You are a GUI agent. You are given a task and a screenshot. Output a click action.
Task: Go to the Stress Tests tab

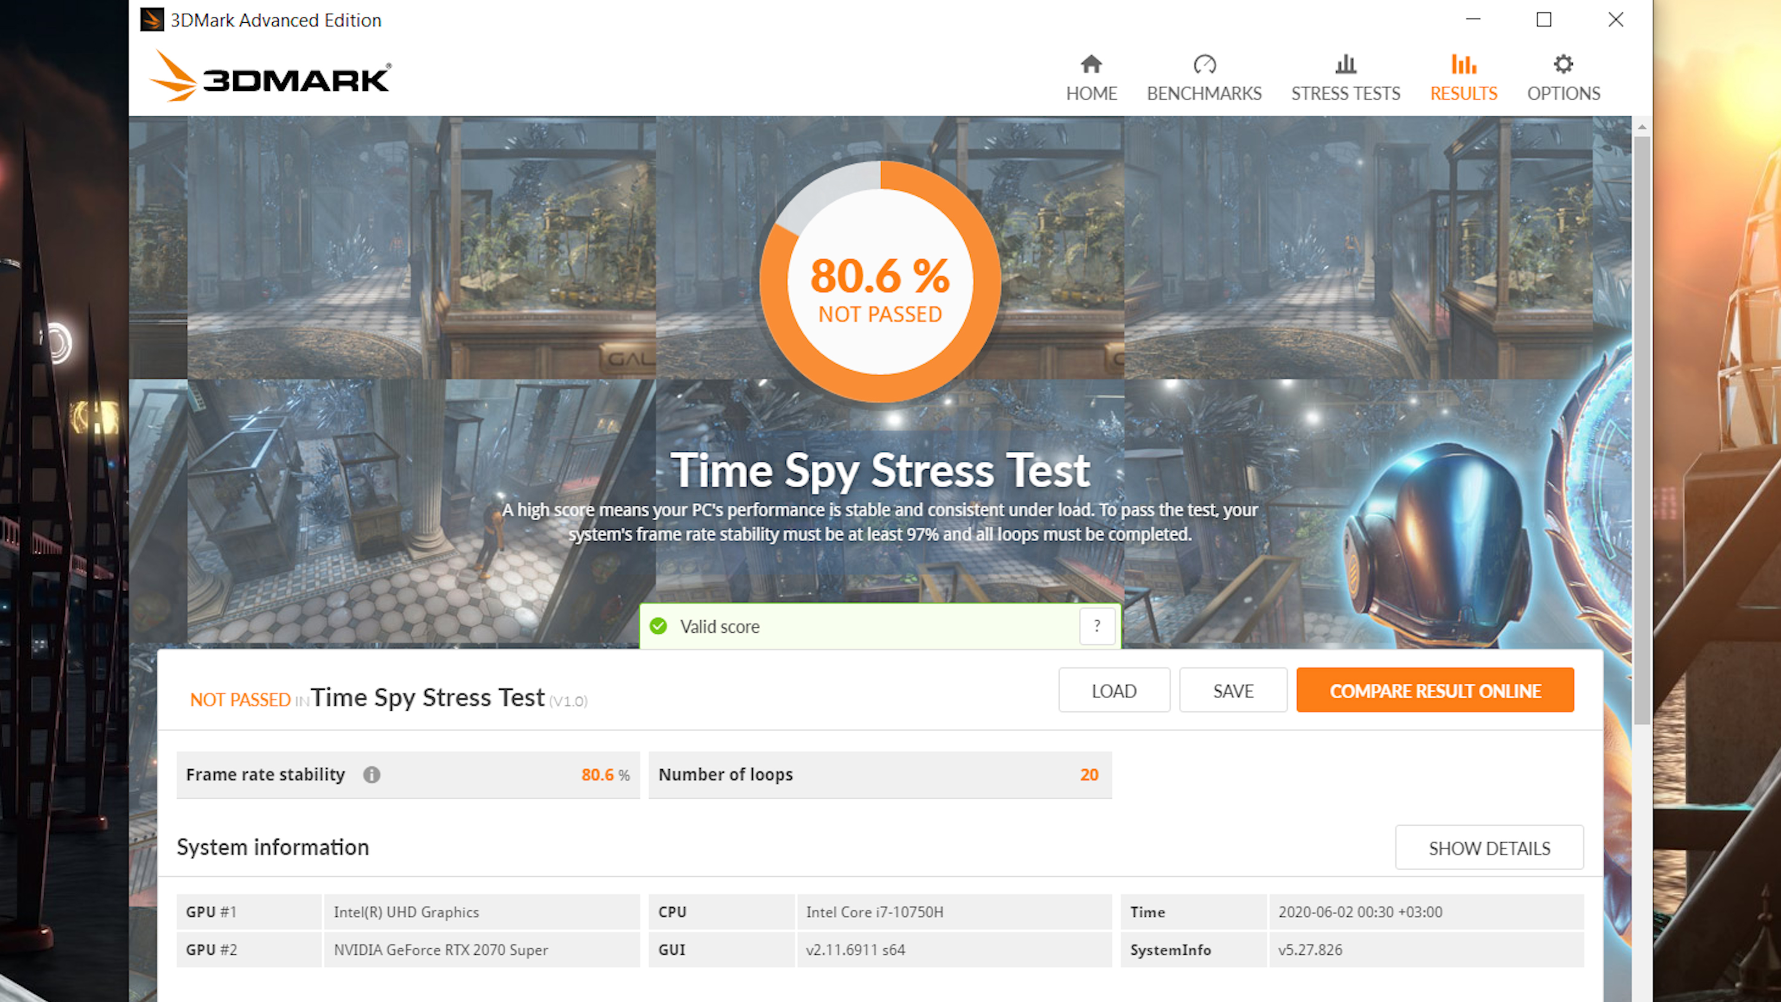(x=1345, y=77)
